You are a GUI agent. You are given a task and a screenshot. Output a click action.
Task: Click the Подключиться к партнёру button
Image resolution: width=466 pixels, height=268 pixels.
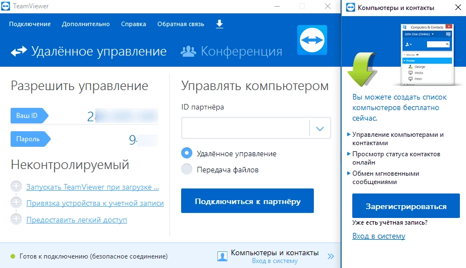[x=247, y=201]
